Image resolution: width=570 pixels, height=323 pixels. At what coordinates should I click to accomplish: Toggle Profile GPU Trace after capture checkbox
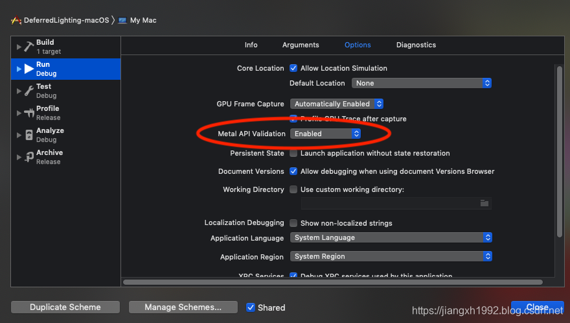(293, 119)
